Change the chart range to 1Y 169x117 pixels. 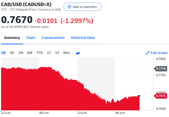[x=49, y=53]
